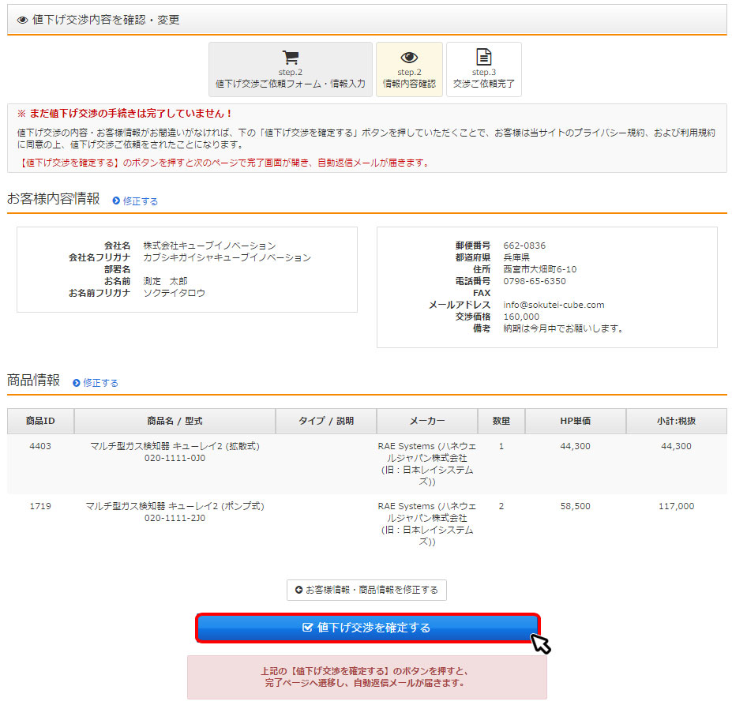Click the キューレイ2 (拡散式) product name

coord(175,446)
